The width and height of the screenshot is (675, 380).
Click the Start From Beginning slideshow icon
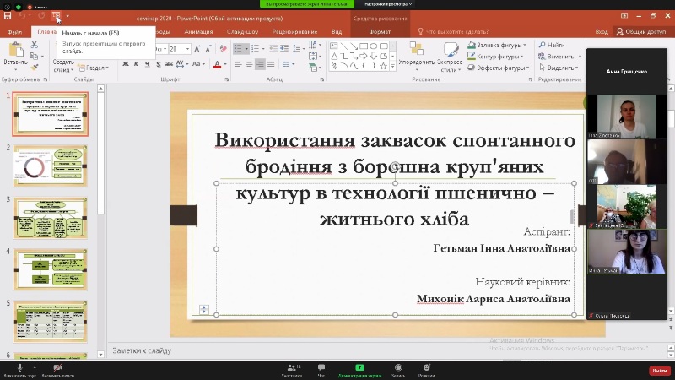(57, 16)
